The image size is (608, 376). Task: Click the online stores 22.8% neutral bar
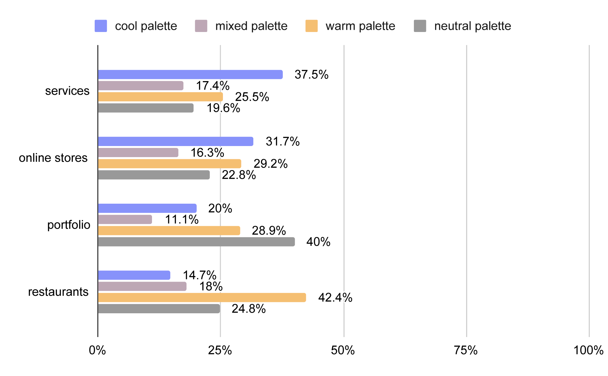pyautogui.click(x=154, y=175)
